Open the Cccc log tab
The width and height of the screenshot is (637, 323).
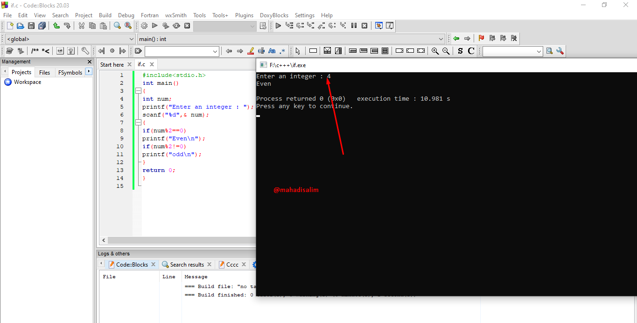point(232,264)
